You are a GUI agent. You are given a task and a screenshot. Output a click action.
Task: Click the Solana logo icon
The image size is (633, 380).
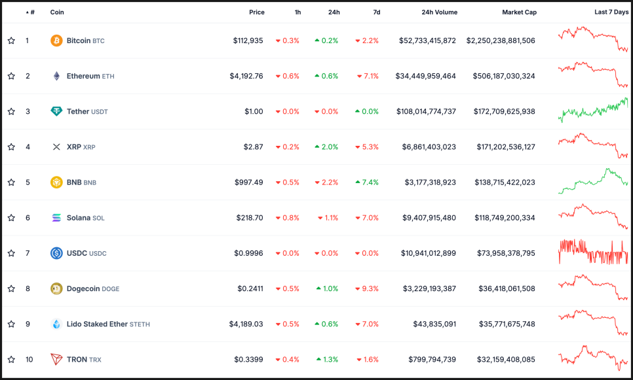point(56,218)
